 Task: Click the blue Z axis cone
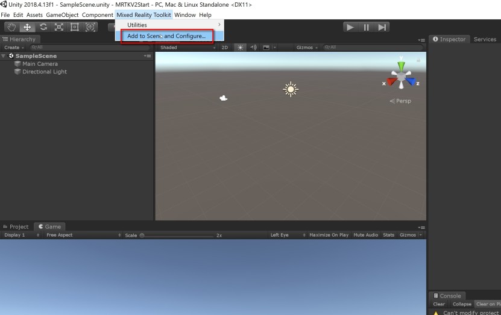click(411, 82)
